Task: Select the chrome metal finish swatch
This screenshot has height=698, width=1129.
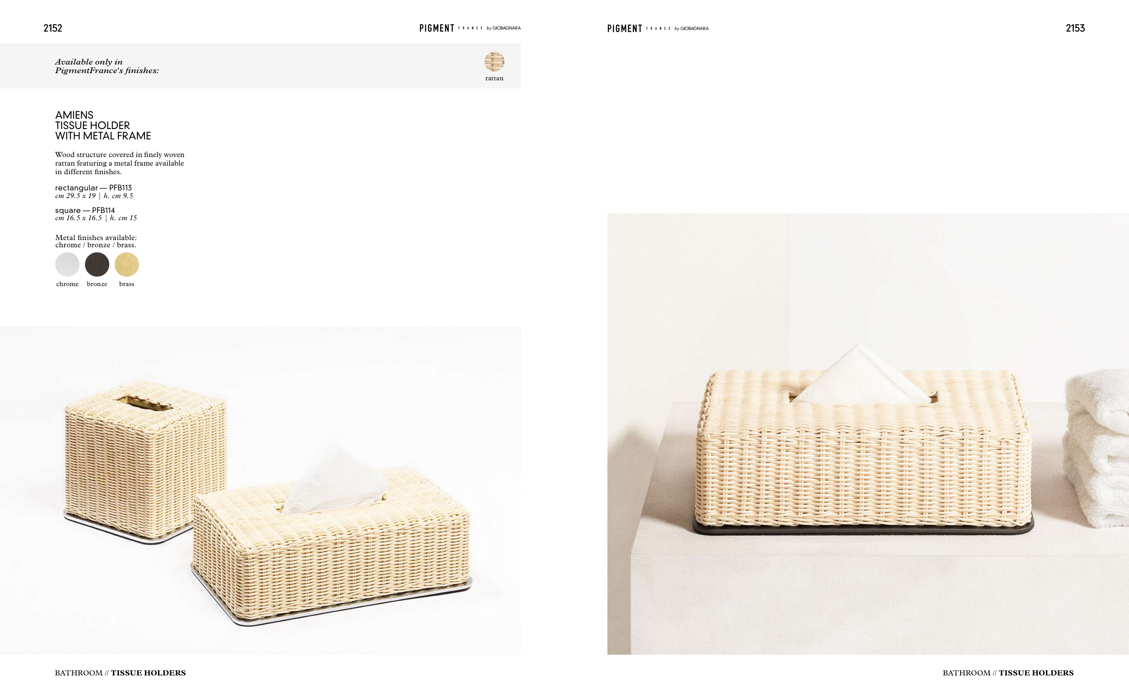Action: point(67,264)
